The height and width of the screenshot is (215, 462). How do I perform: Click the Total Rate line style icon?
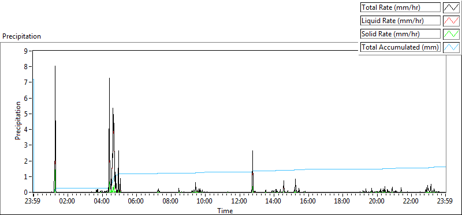point(452,7)
